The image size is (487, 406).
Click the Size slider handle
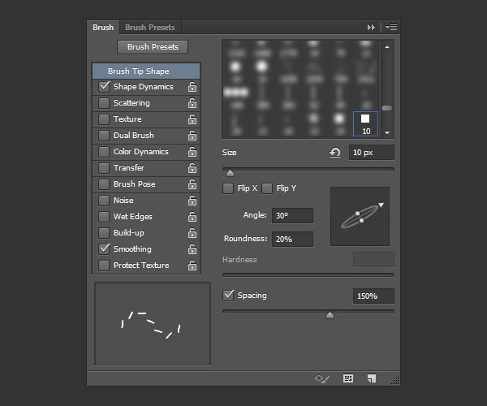(231, 173)
